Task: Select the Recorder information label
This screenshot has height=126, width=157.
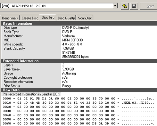Action: (x=18, y=82)
